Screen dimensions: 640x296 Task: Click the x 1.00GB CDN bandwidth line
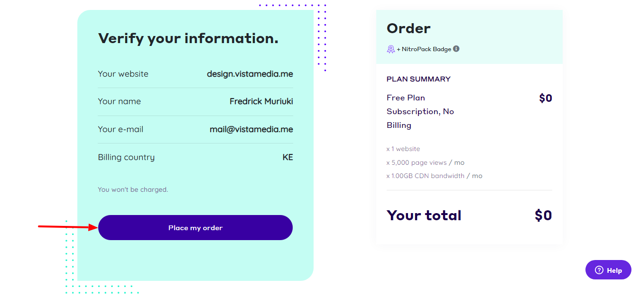[434, 176]
